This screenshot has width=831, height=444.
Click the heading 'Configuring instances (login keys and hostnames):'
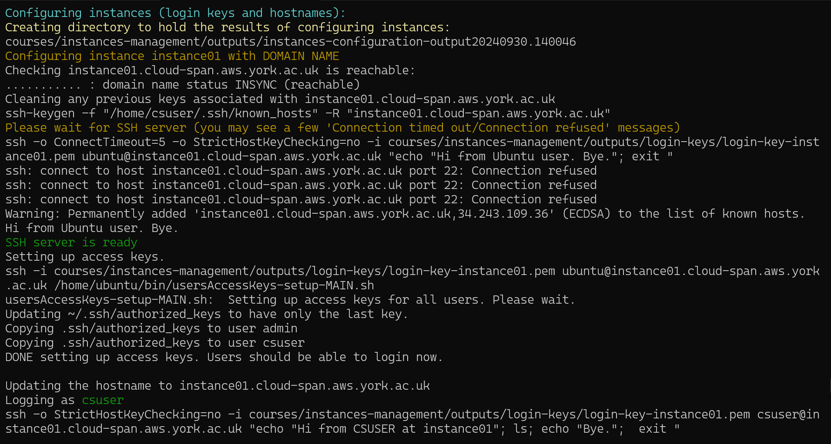click(x=175, y=13)
